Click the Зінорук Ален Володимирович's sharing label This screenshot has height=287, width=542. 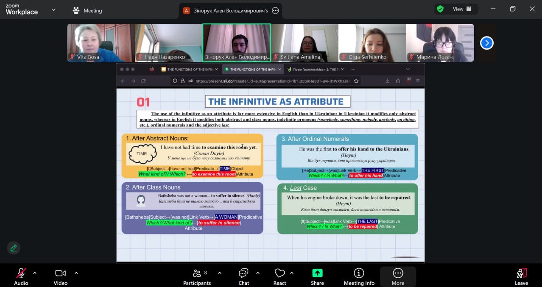pos(230,11)
